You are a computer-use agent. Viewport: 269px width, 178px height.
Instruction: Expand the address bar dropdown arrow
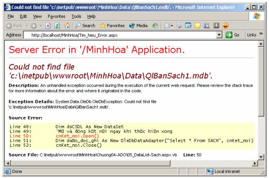coord(219,35)
